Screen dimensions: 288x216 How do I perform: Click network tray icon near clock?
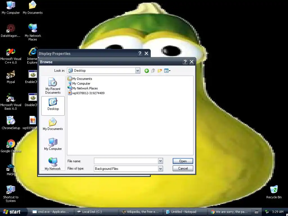pos(267,212)
